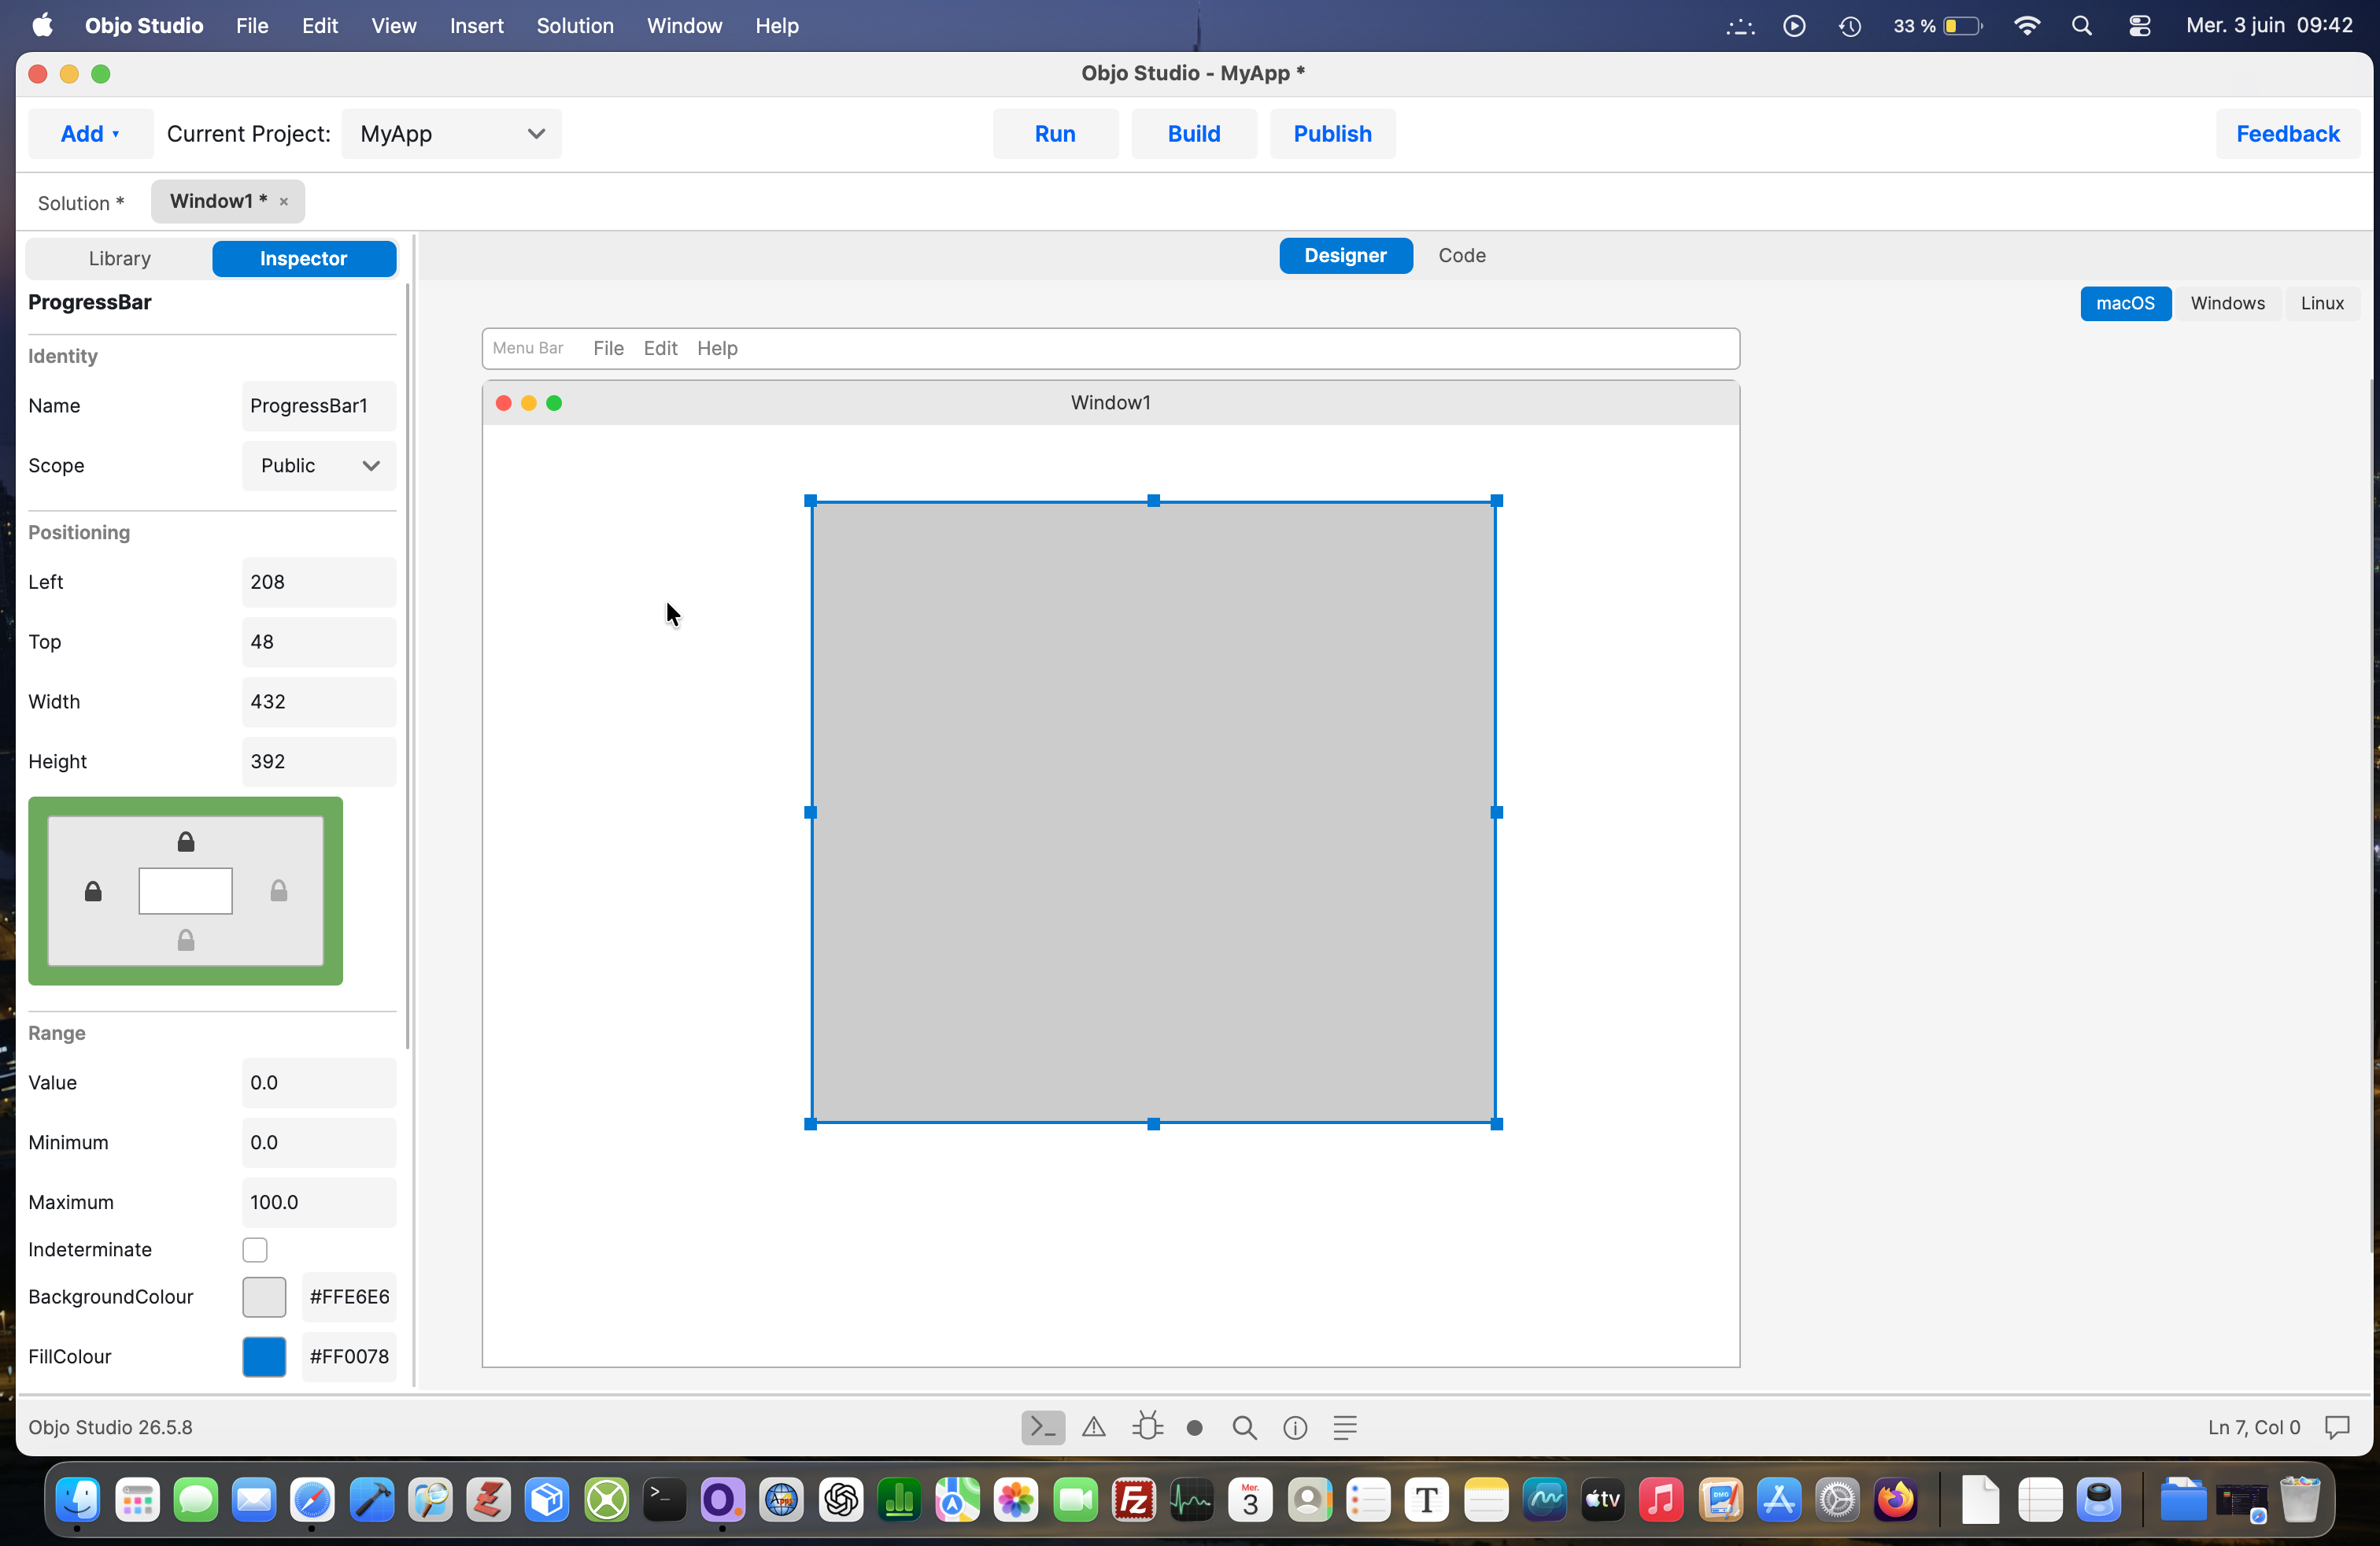This screenshot has height=1546, width=2380.
Task: Open Spotlight search in the menu bar
Action: pos(2082,26)
